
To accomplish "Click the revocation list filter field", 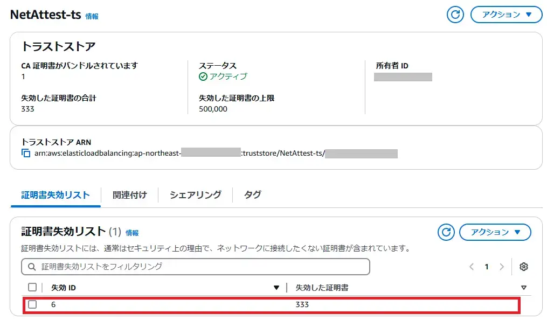I will pos(199,267).
